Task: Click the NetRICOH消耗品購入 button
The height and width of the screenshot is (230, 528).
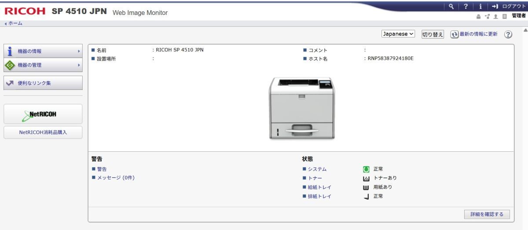Action: (x=43, y=132)
